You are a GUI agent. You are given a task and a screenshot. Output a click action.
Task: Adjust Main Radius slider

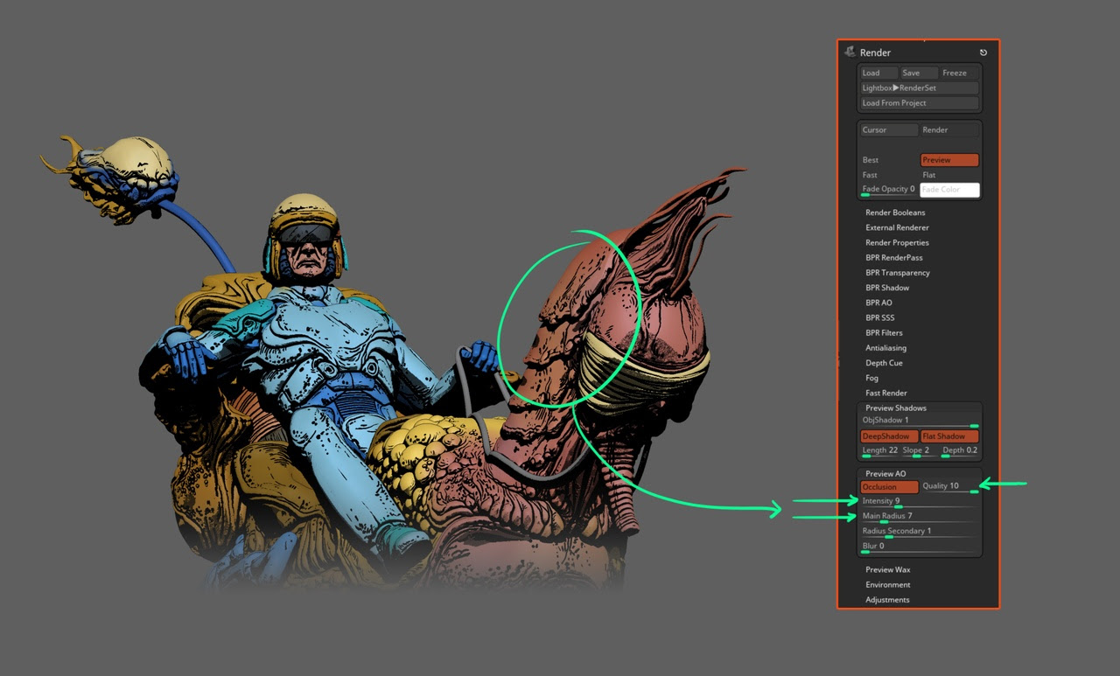tap(920, 517)
